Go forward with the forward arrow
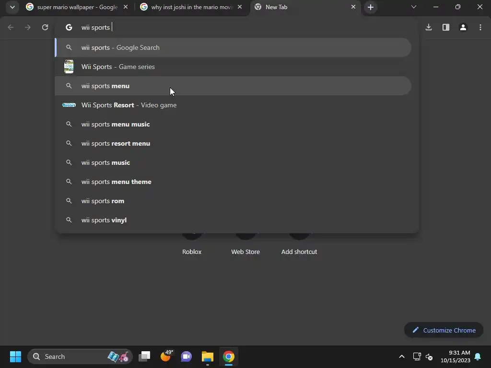The height and width of the screenshot is (368, 491). point(28,27)
